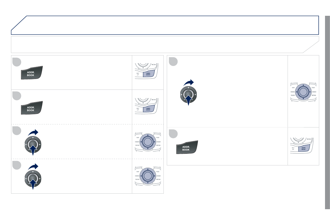Click the NAV label in the third-step diagram
Image resolution: width=330 pixels, height=220 pixels.
pos(138,137)
